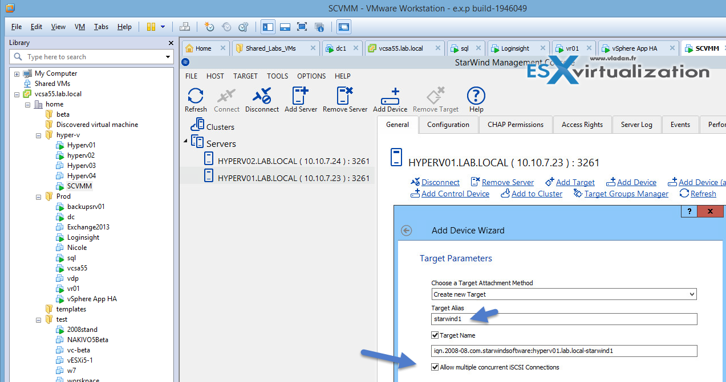Click the Library search box

pos(91,57)
